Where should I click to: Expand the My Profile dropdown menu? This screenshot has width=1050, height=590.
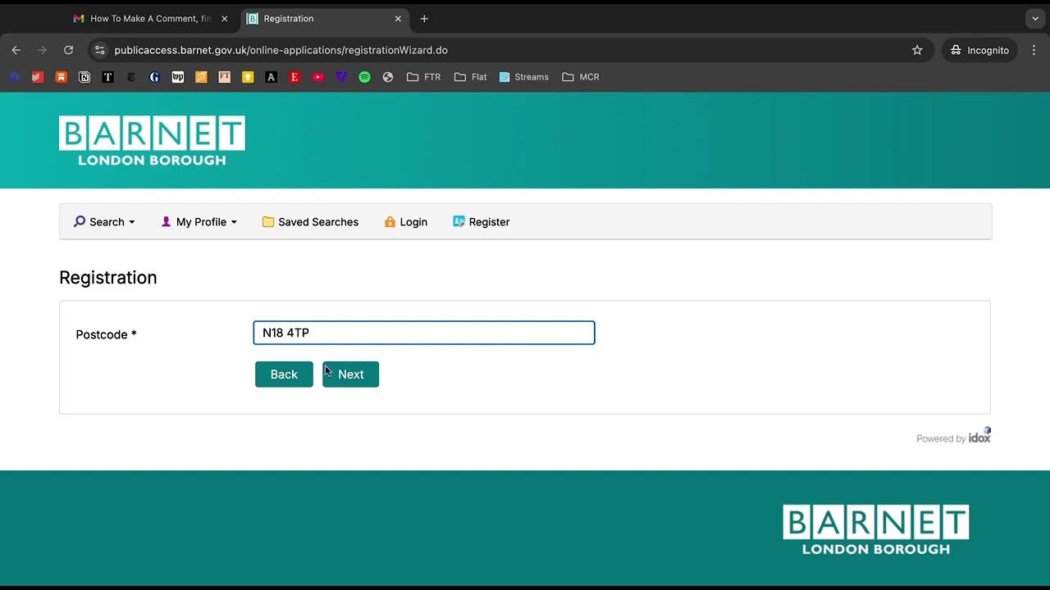199,222
